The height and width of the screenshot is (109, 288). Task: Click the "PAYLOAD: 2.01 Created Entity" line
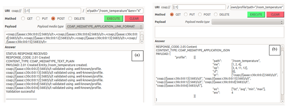(x=47, y=65)
